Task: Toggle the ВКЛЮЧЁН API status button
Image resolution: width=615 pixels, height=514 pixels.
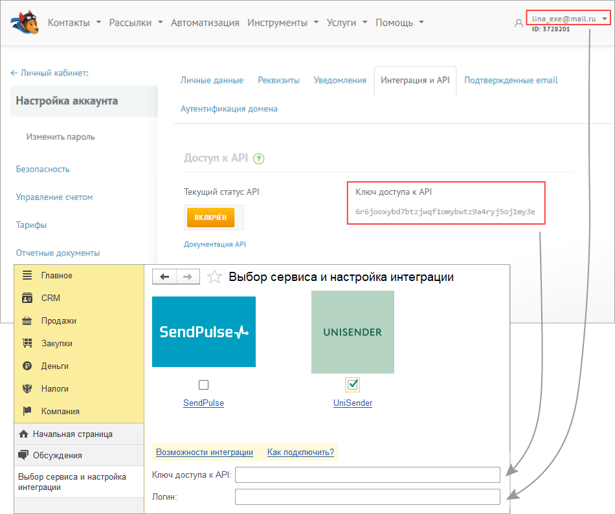Action: click(x=210, y=218)
